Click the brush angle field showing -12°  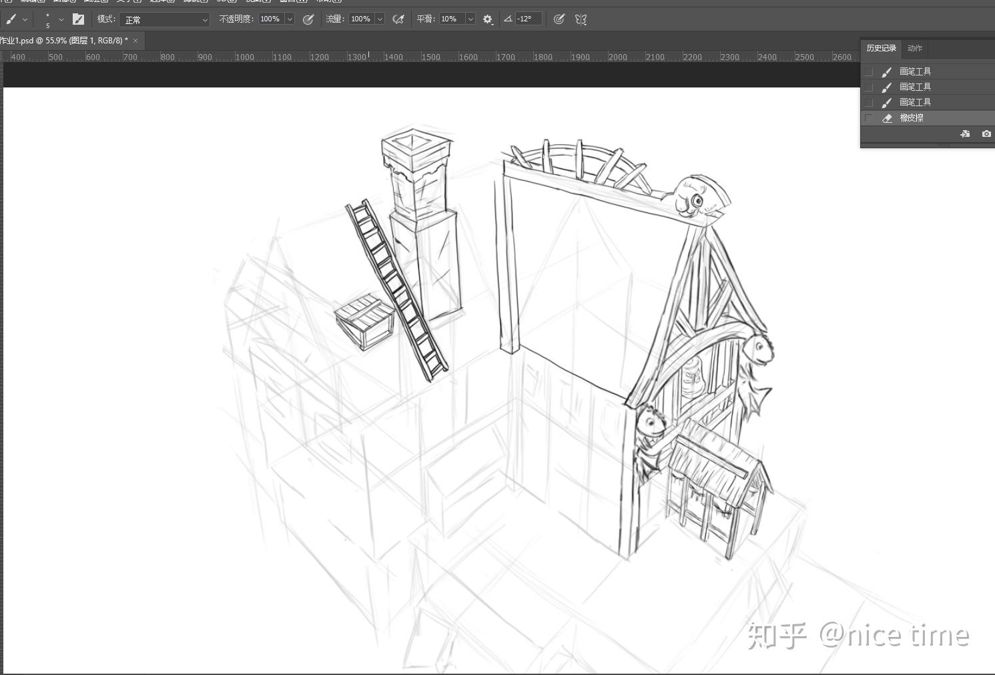point(529,19)
